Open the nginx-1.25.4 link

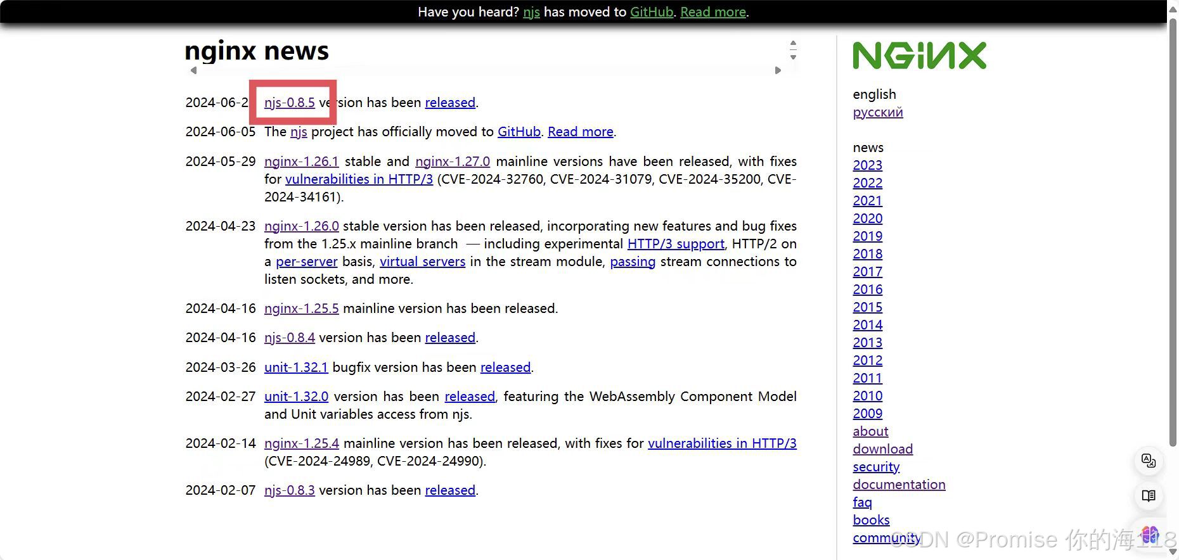302,443
